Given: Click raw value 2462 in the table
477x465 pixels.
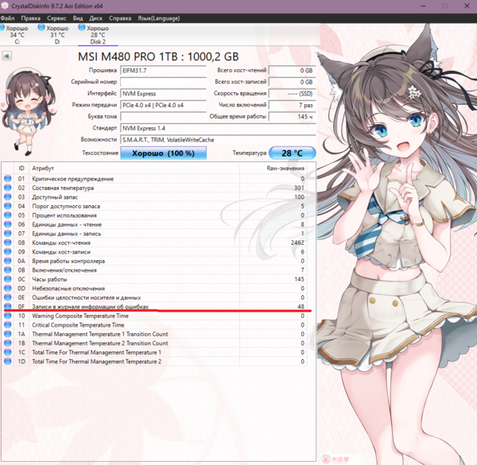Looking at the screenshot, I should click(297, 242).
